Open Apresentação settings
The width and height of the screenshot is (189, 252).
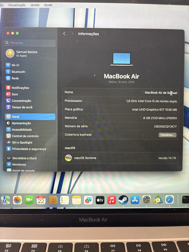click(x=19, y=123)
